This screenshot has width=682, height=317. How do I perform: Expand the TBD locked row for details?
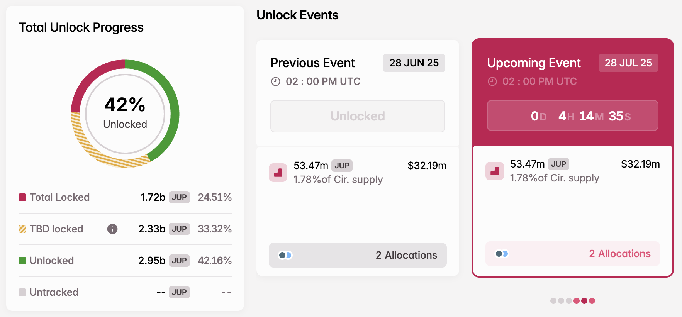pos(56,229)
